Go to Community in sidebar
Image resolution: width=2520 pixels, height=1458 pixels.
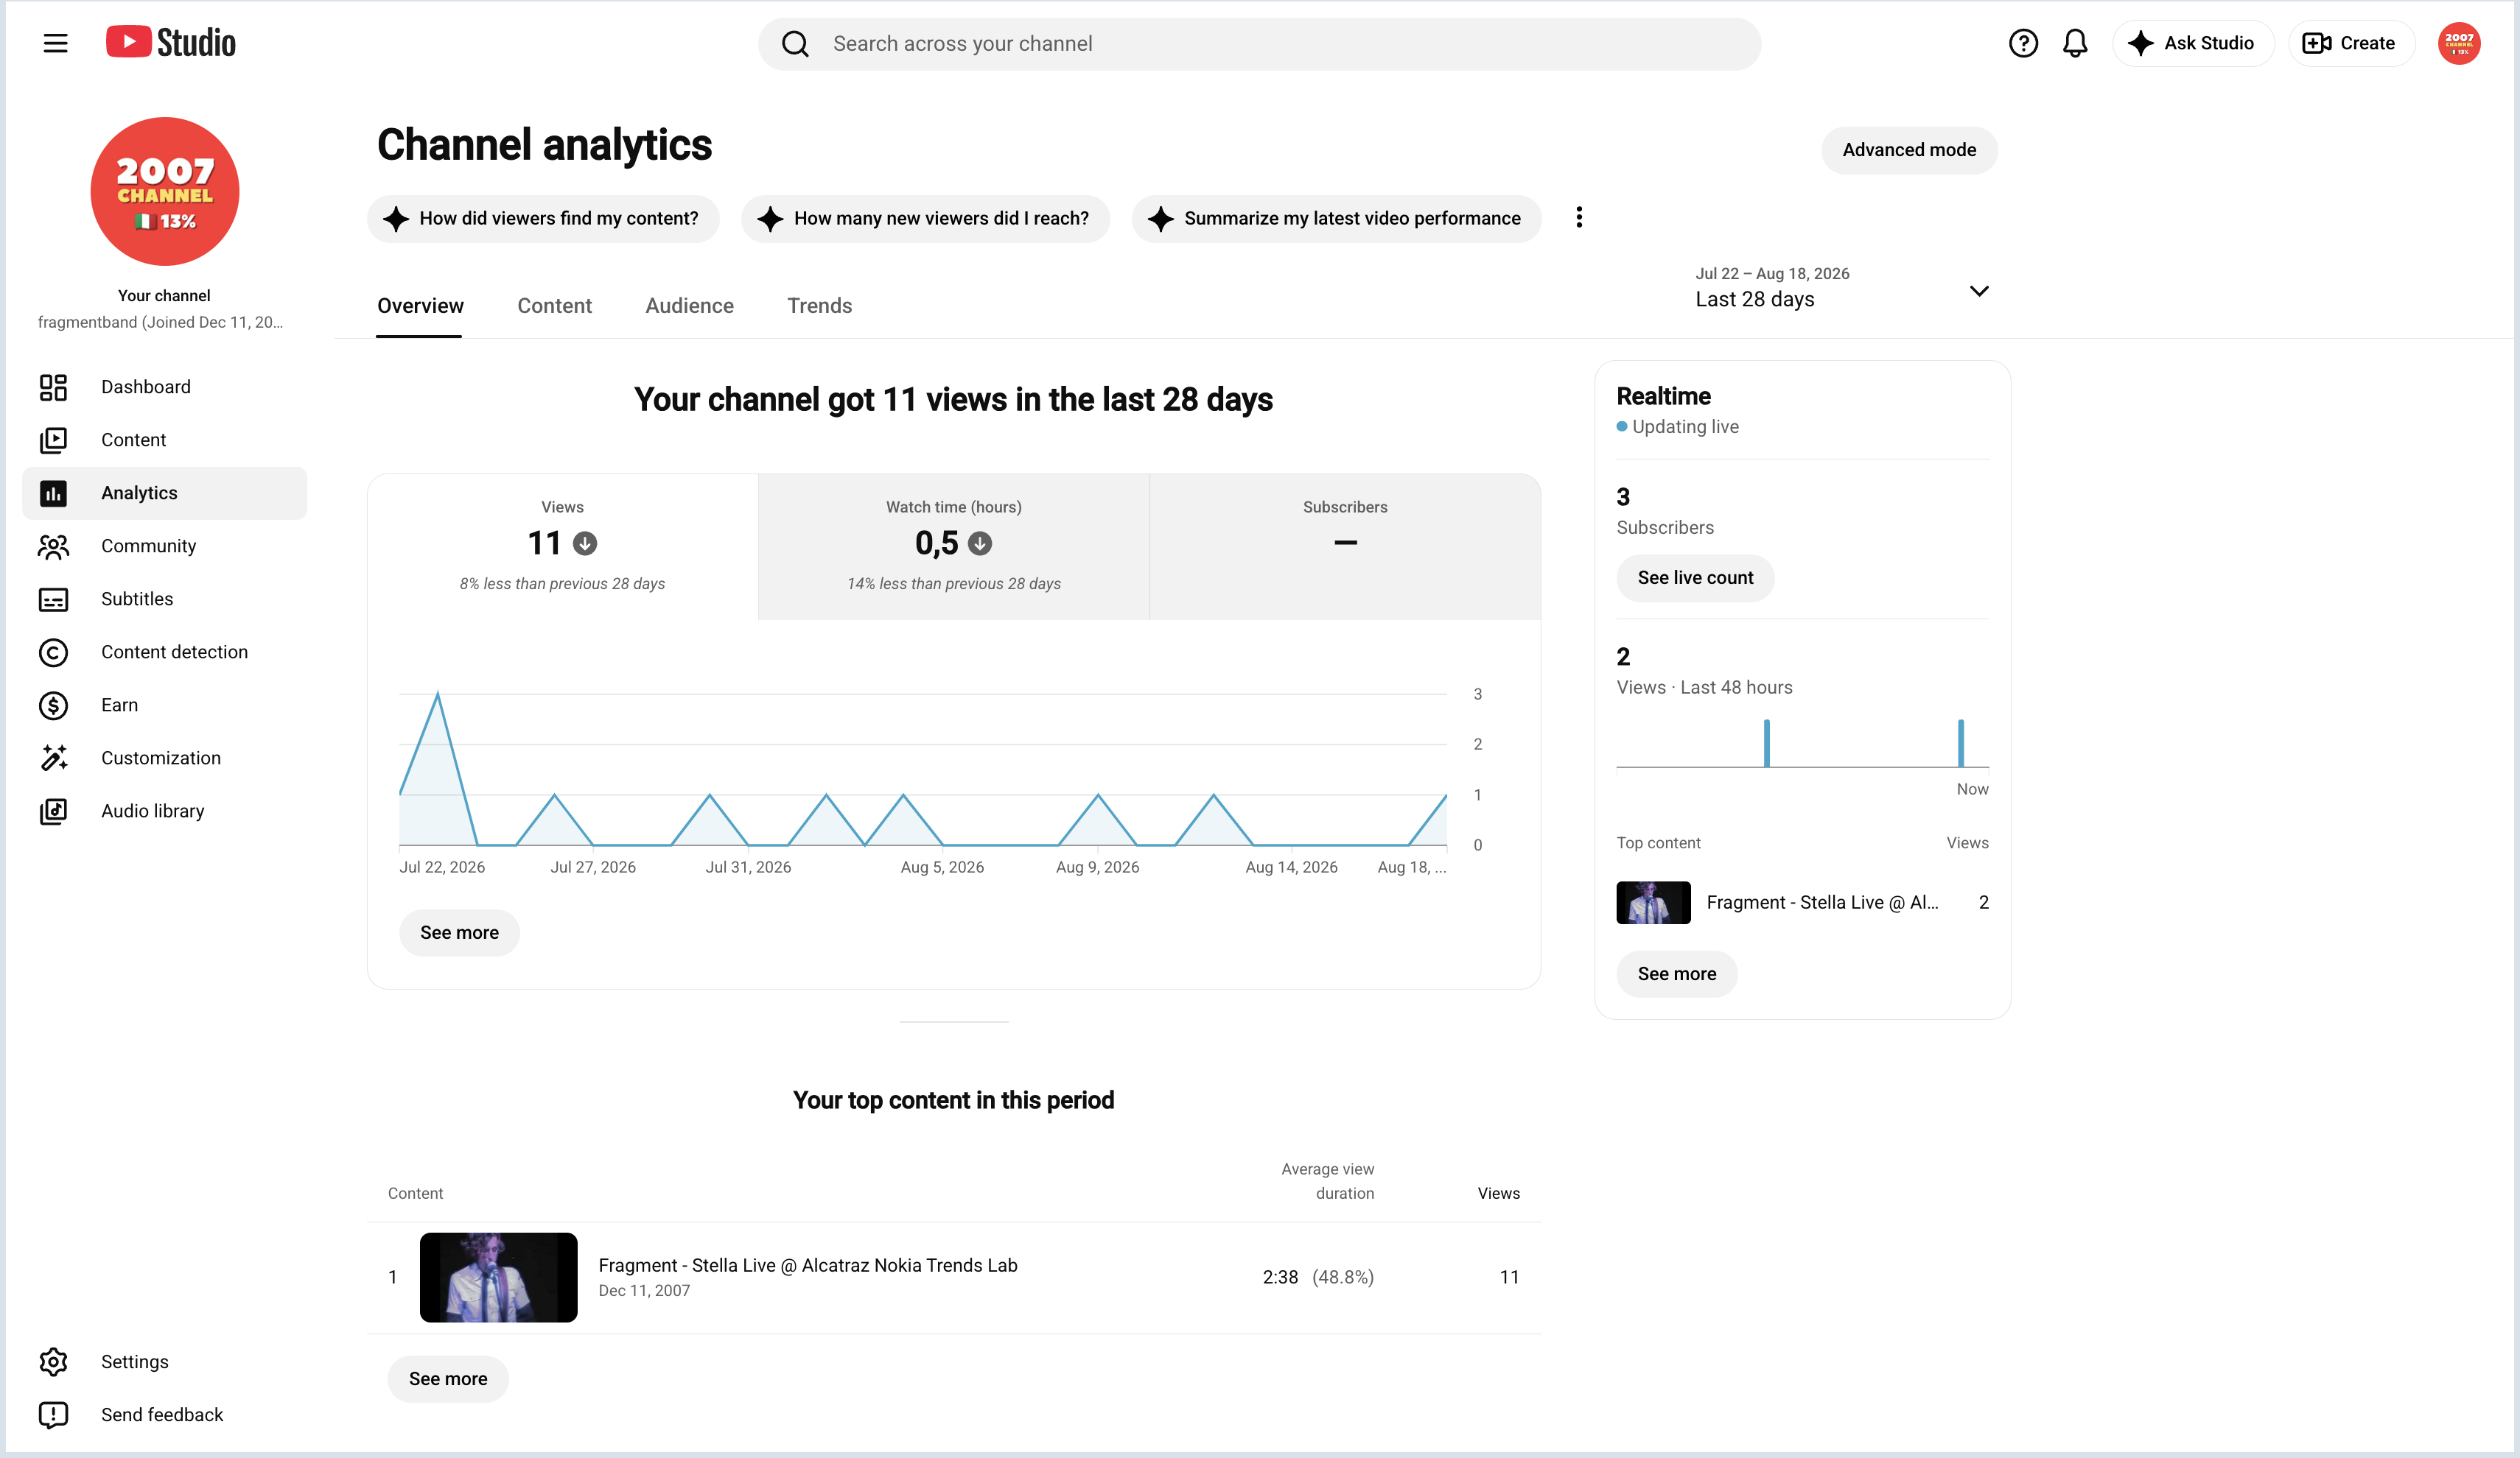point(149,546)
